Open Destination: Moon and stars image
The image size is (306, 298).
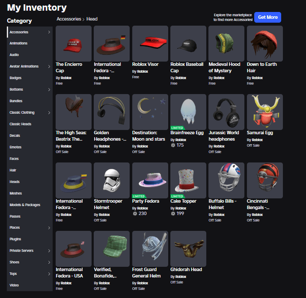click(150, 112)
